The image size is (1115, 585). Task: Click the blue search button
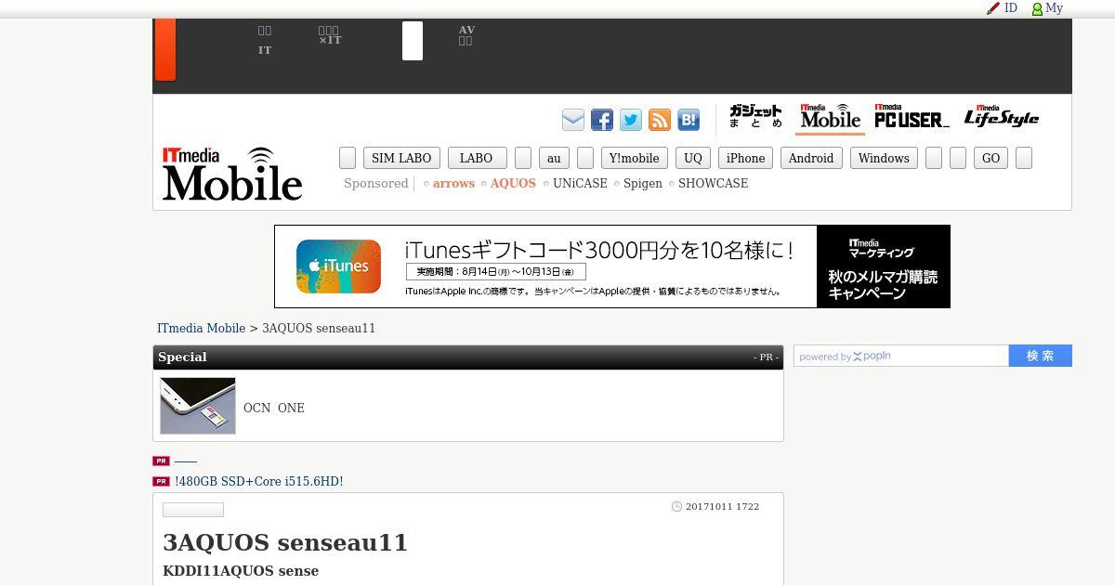(1041, 356)
